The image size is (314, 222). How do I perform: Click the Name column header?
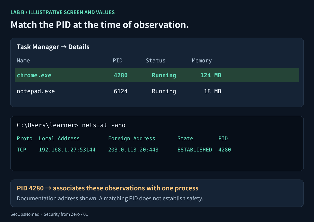(x=23, y=61)
